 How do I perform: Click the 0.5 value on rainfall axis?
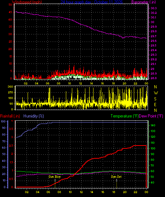pos(11,179)
